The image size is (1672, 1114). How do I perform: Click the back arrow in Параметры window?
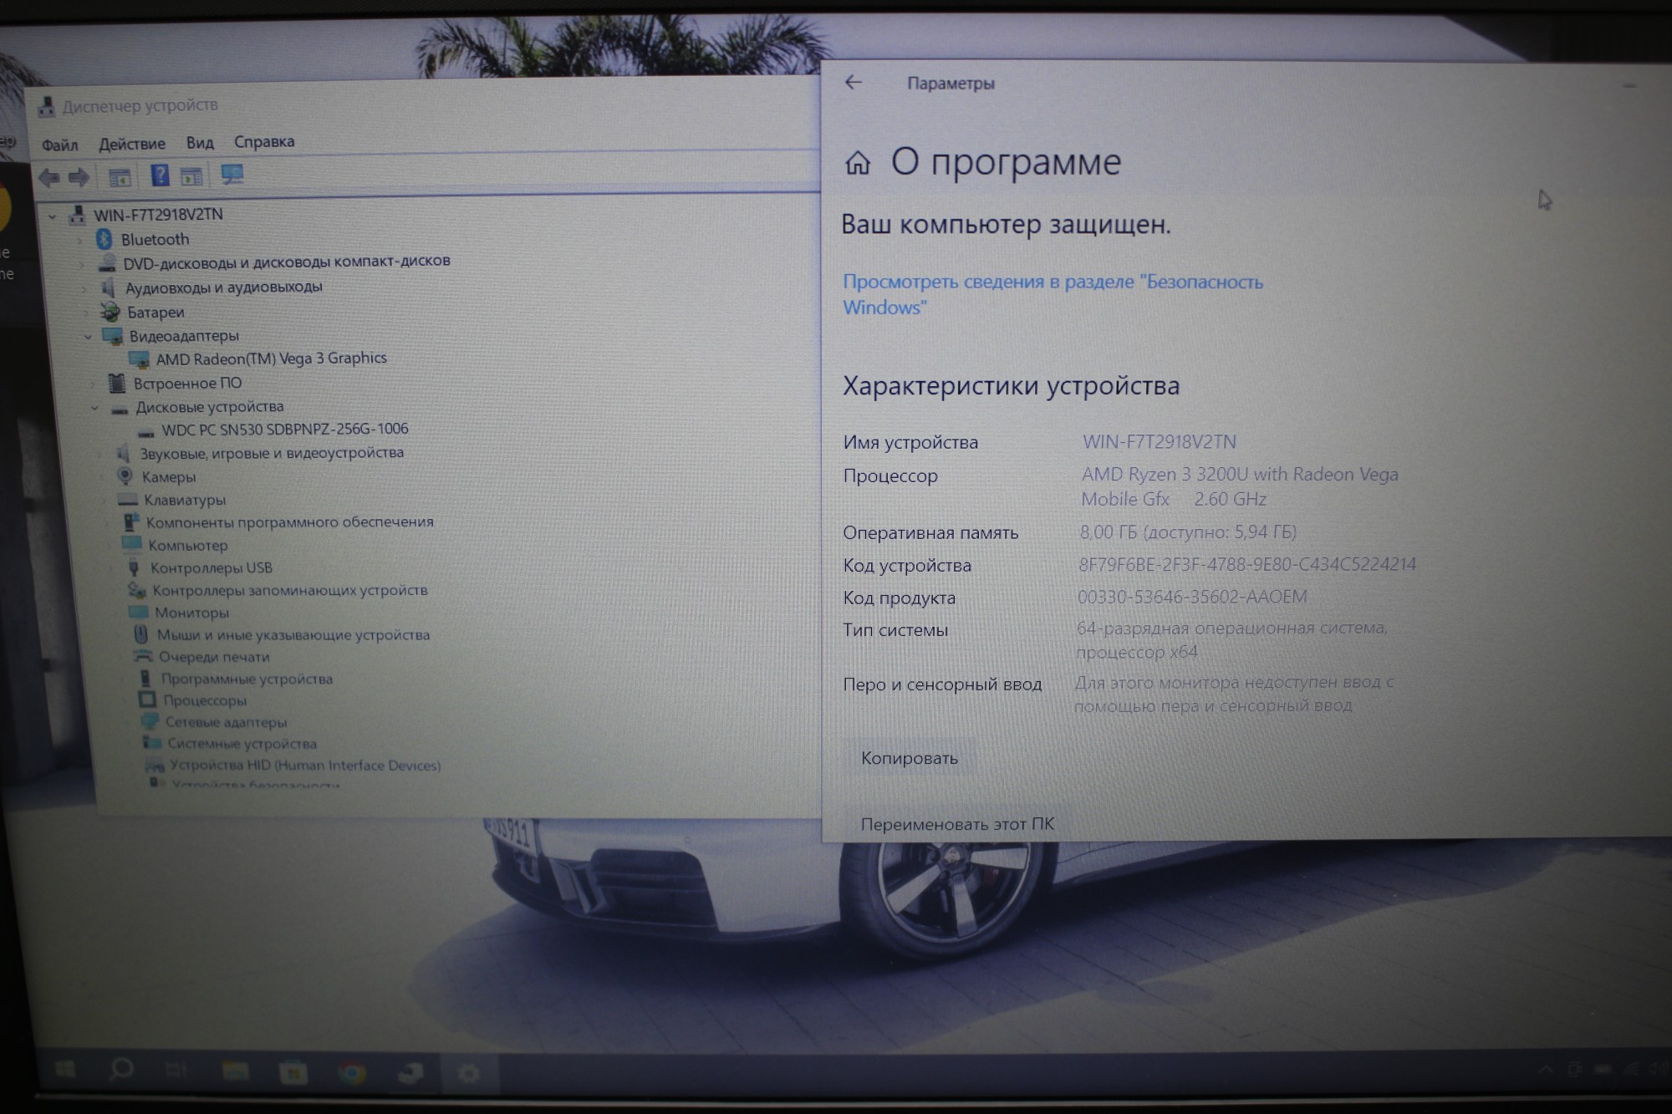(x=853, y=82)
